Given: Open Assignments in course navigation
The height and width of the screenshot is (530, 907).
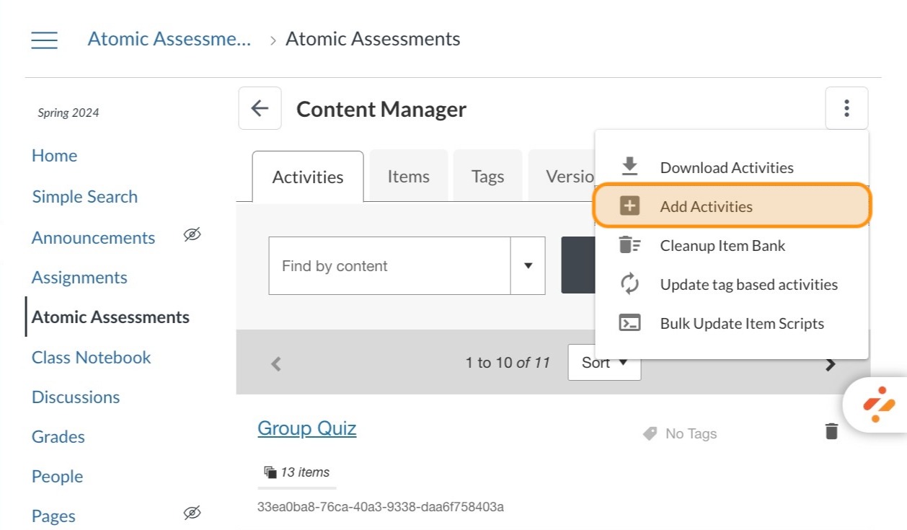Looking at the screenshot, I should coord(79,278).
